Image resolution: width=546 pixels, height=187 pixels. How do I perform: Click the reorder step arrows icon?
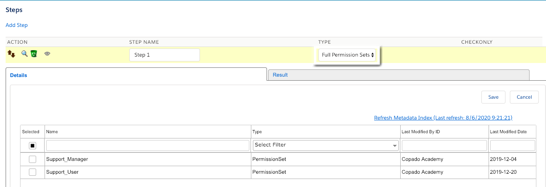tap(12, 54)
